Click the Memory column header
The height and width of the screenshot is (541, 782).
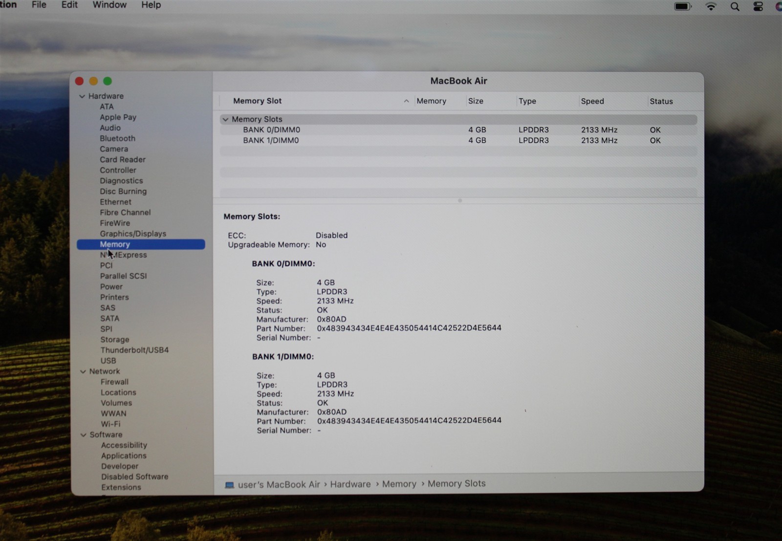coord(431,101)
